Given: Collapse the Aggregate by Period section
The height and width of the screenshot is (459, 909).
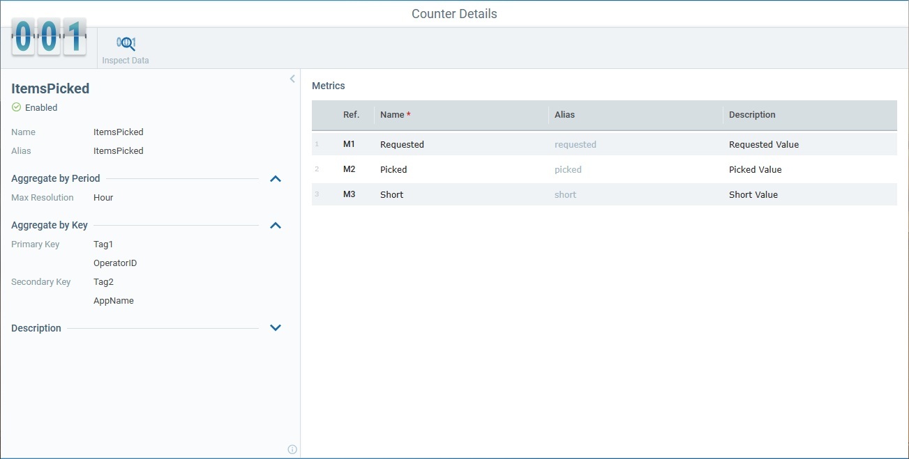Looking at the screenshot, I should 276,178.
